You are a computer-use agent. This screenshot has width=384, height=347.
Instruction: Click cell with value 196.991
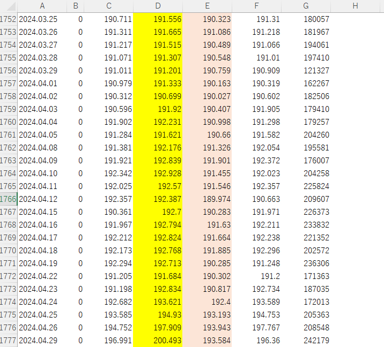coord(109,341)
